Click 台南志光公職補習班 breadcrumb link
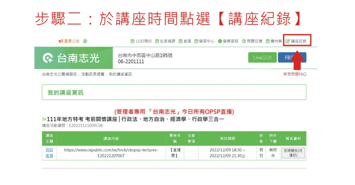 click(x=59, y=74)
